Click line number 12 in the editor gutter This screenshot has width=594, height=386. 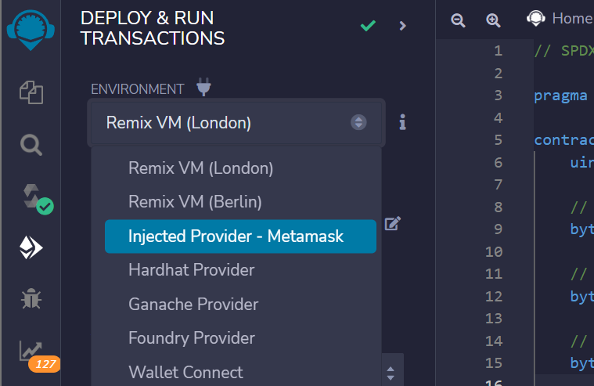pos(494,296)
